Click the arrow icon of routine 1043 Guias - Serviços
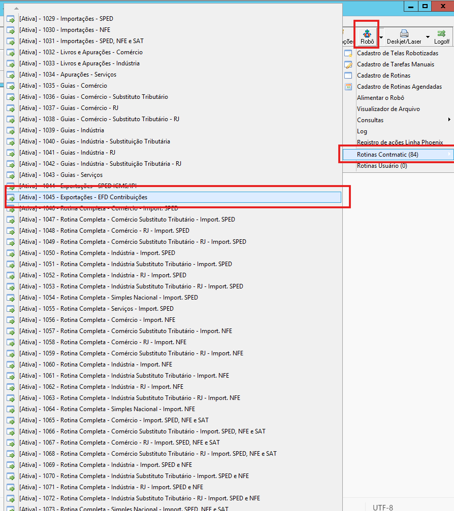The width and height of the screenshot is (454, 511). click(x=11, y=175)
